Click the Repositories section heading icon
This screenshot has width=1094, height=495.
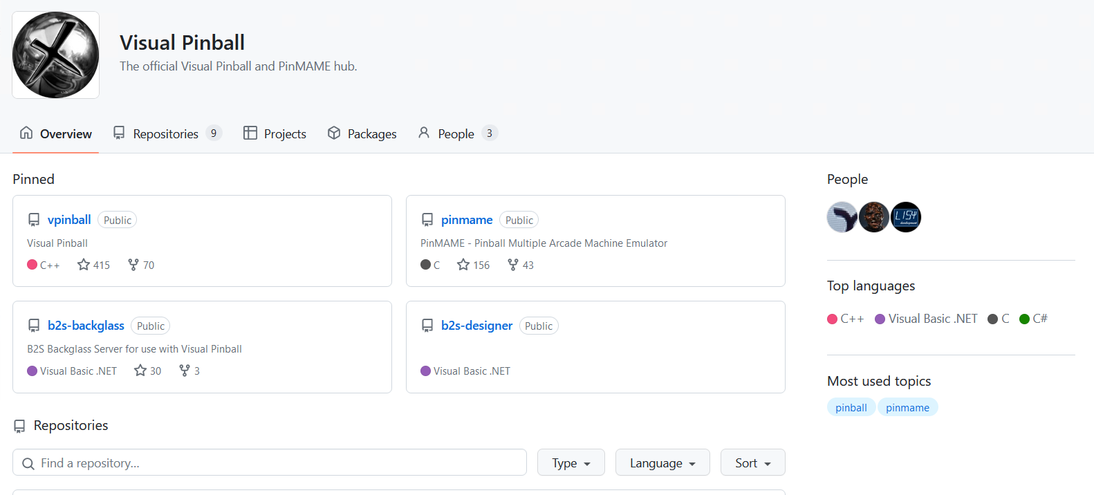coord(19,426)
